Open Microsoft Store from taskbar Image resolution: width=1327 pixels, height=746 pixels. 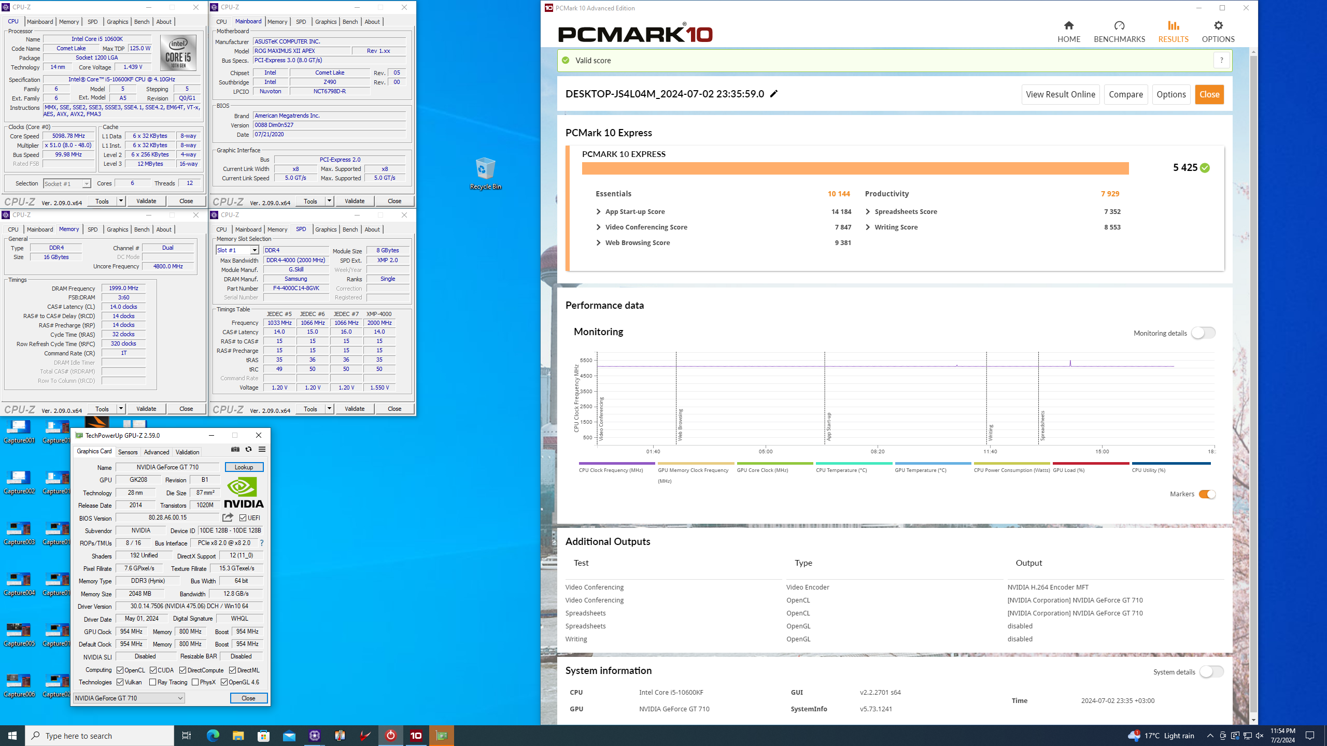point(263,735)
